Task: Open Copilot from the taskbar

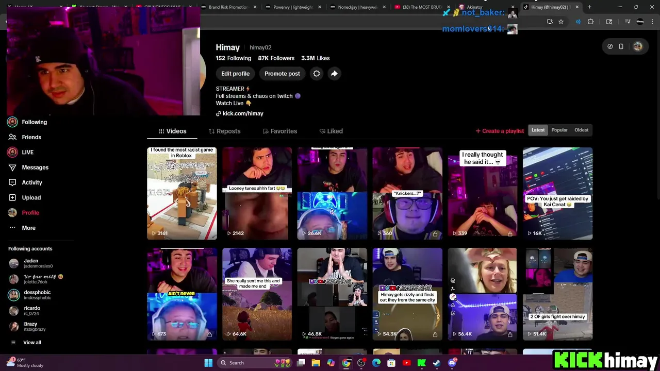Action: [x=331, y=363]
